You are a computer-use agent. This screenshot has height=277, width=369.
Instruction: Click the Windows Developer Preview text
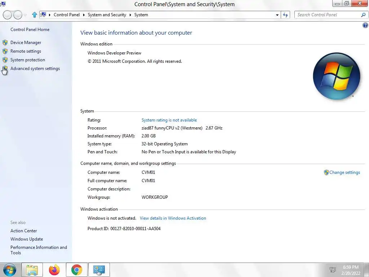(114, 53)
